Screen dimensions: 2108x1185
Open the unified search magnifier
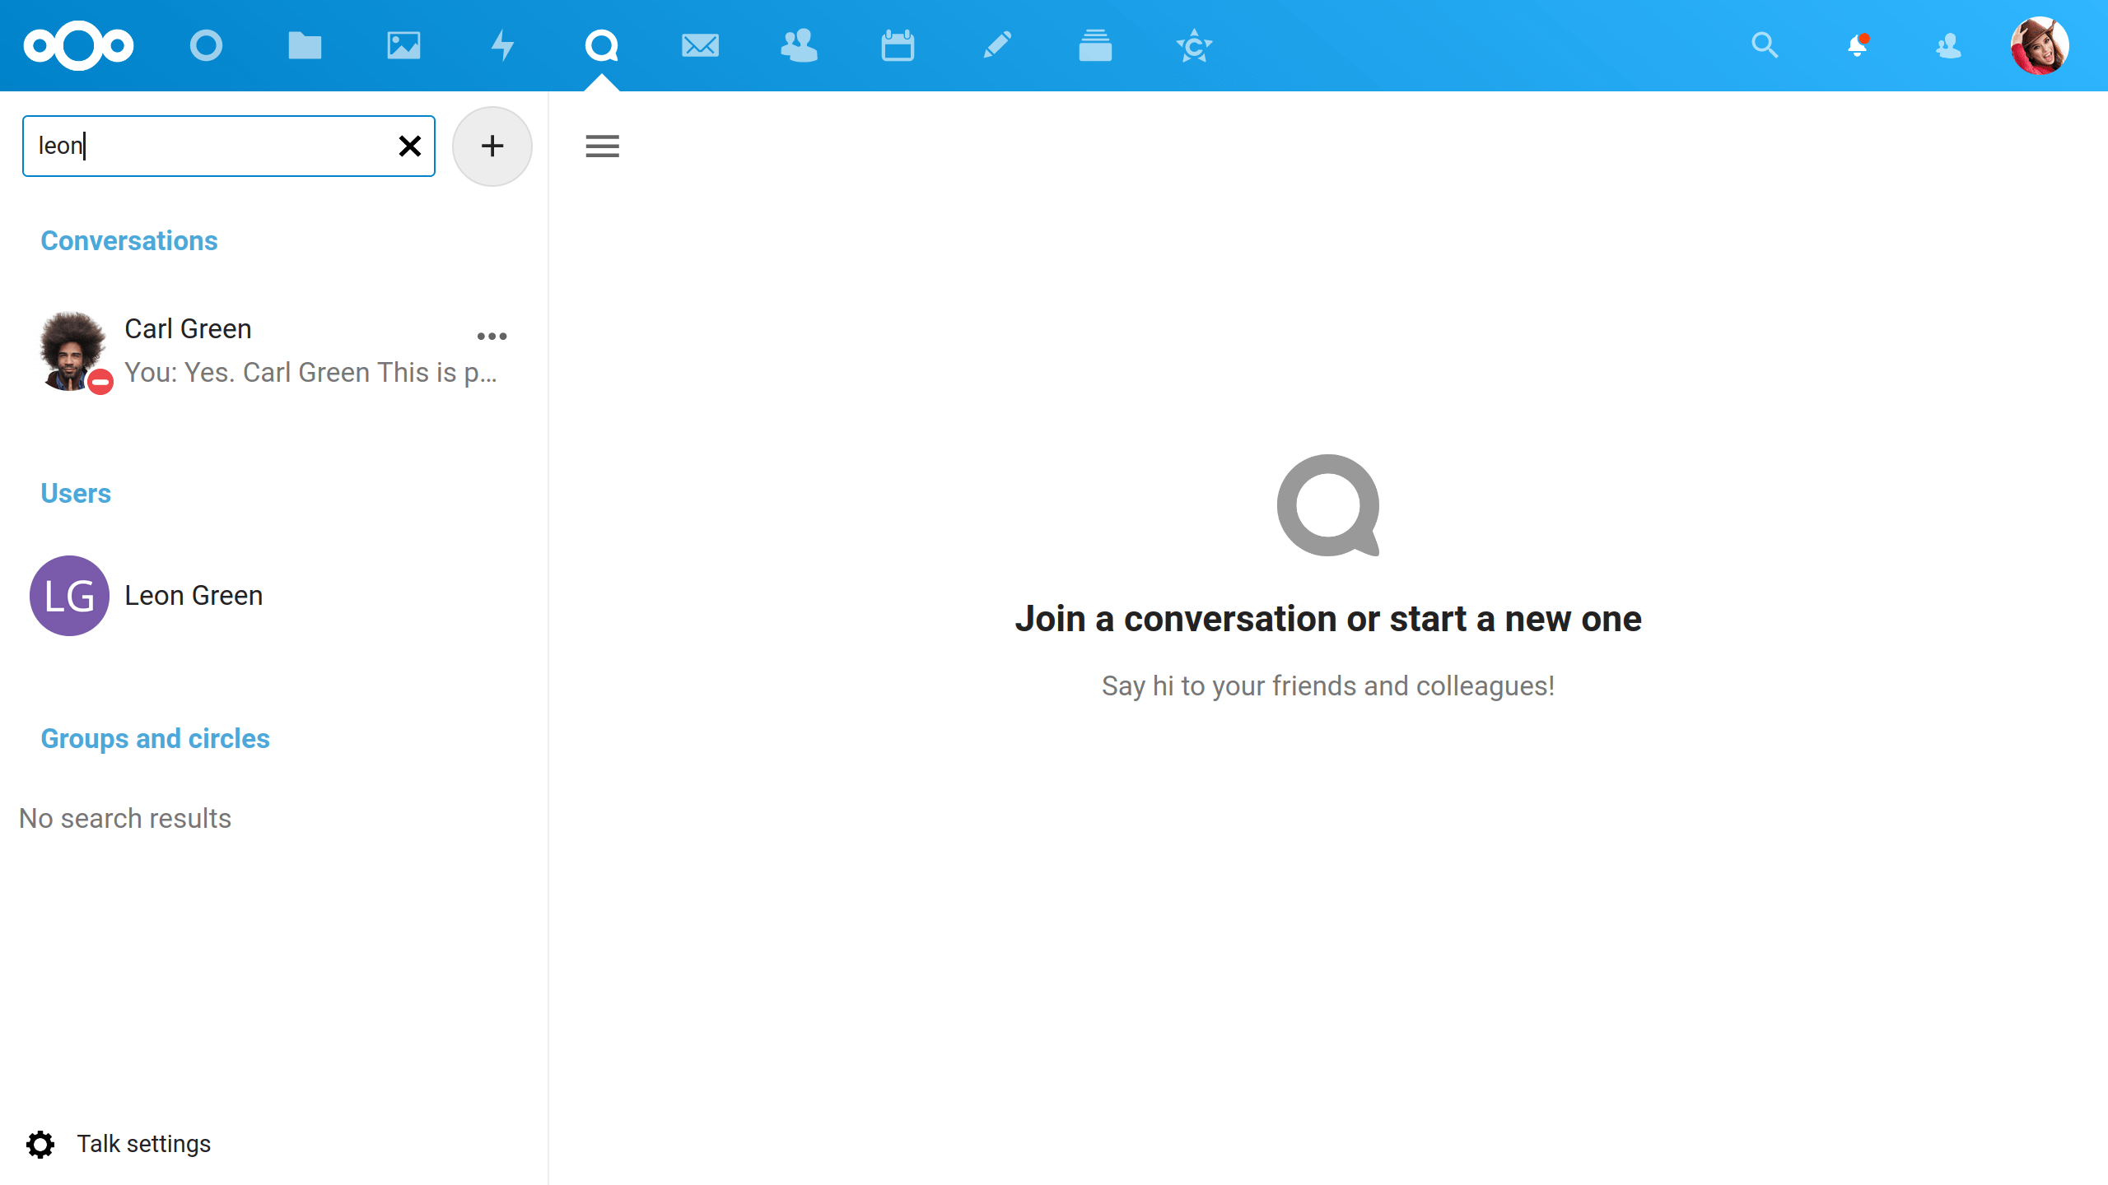[1765, 45]
